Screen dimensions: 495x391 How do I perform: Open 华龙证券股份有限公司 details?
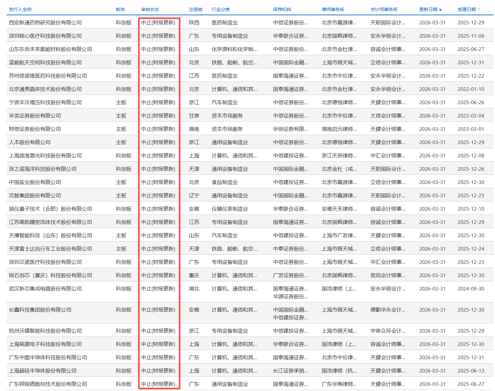click(35, 116)
